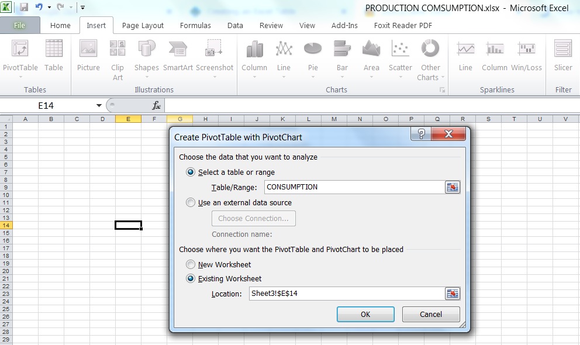This screenshot has width=580, height=345.
Task: Click the Location input field
Action: pyautogui.click(x=347, y=294)
